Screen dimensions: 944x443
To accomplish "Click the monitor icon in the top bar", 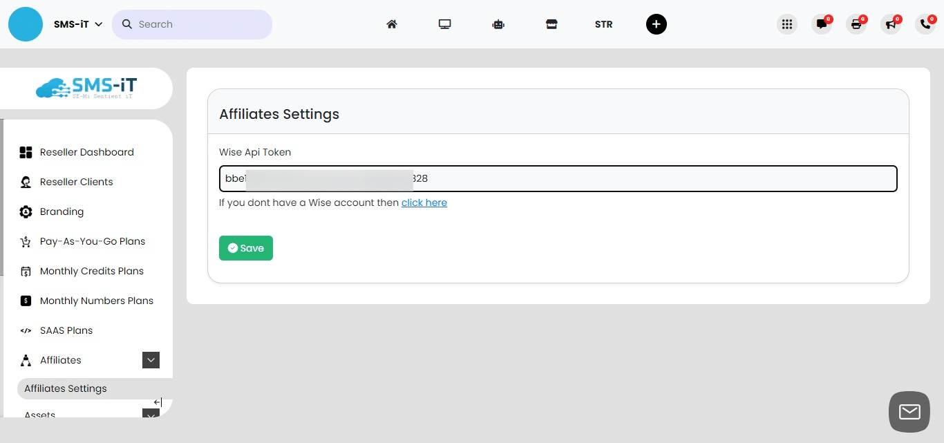I will pos(444,23).
